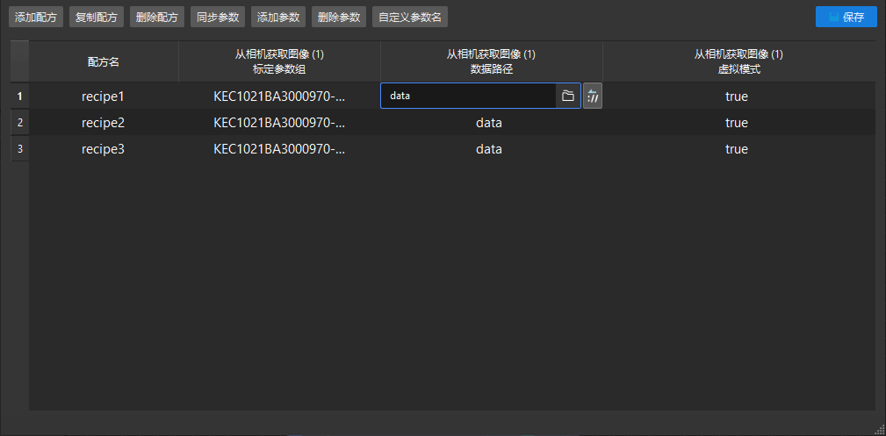Select recipe2 data path cell
The width and height of the screenshot is (886, 436).
pos(491,123)
